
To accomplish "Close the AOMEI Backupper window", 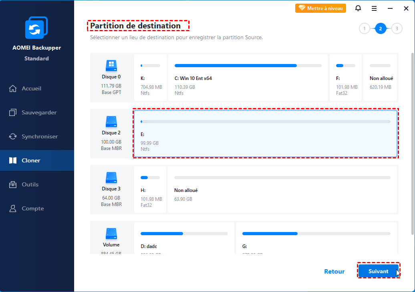I will click(406, 8).
